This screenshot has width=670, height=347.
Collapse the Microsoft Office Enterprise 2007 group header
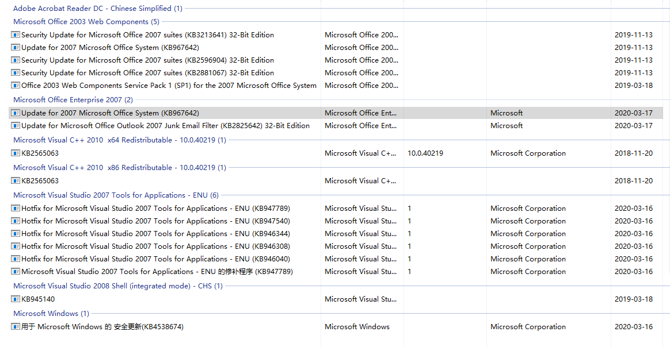[73, 100]
